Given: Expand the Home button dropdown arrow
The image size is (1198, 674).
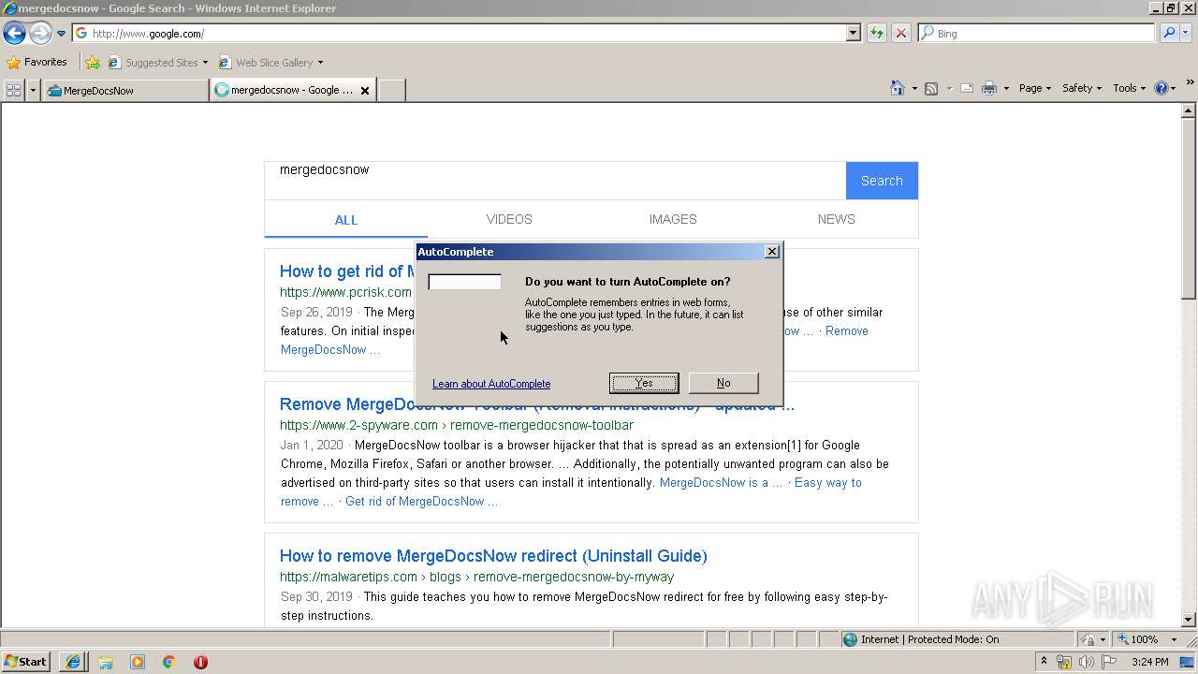Looking at the screenshot, I should tap(914, 88).
